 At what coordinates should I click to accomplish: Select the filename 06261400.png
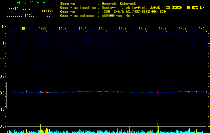pos(18,9)
